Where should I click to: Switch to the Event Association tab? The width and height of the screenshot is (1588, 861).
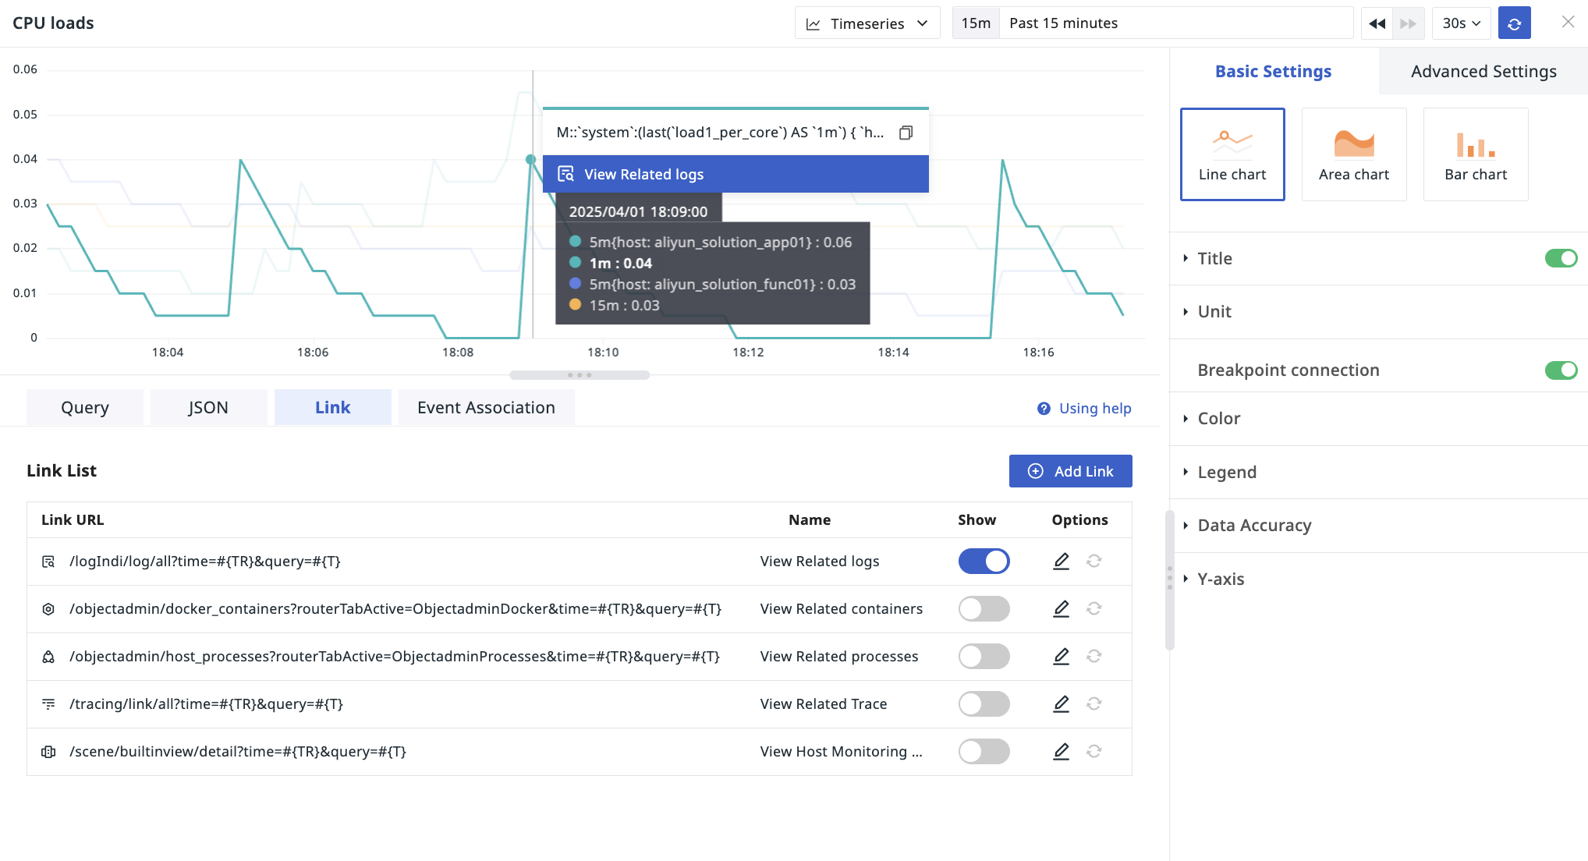(486, 407)
